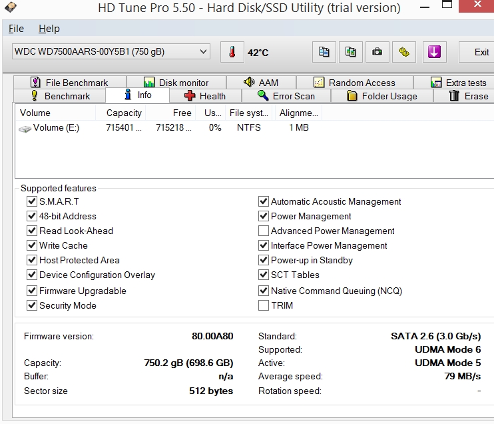Click the SATA 2.6 (3.0 Gb/s) standard value
The height and width of the screenshot is (424, 494).
click(x=436, y=336)
